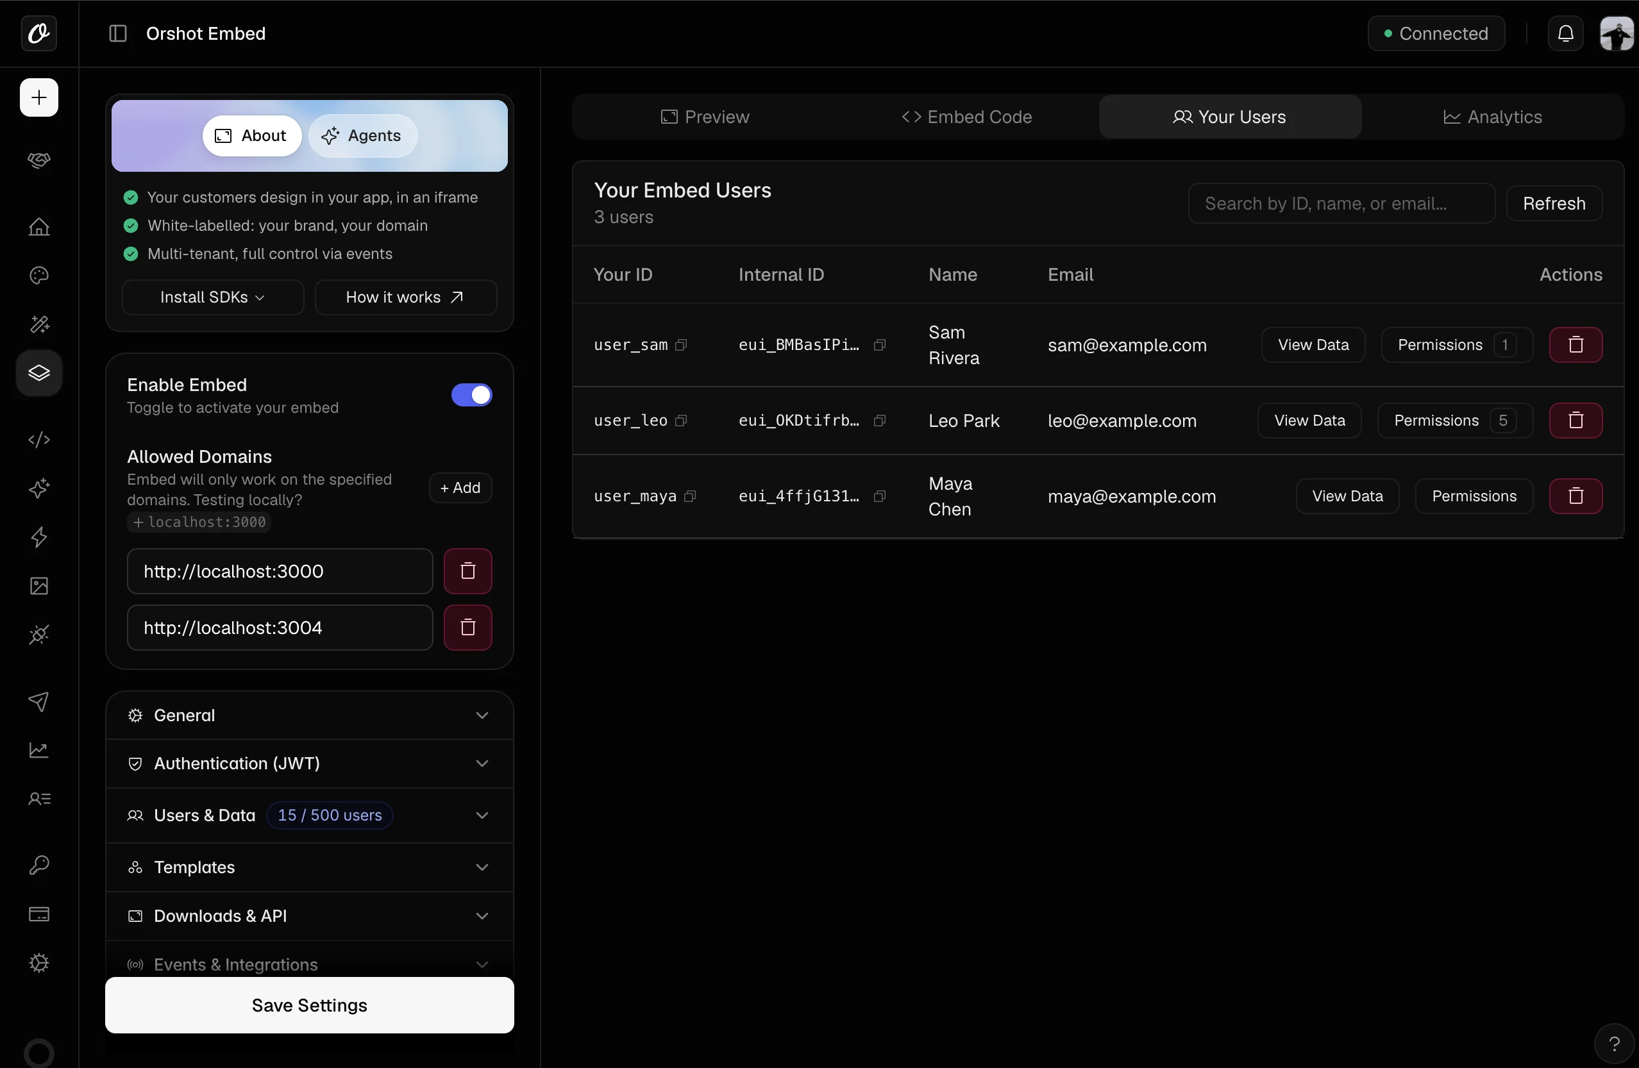
Task: Open the key icon in sidebar
Action: 39,865
